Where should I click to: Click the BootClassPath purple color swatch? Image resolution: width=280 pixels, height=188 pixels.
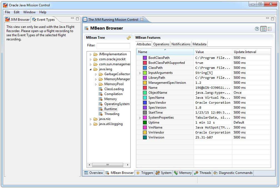[145, 58]
